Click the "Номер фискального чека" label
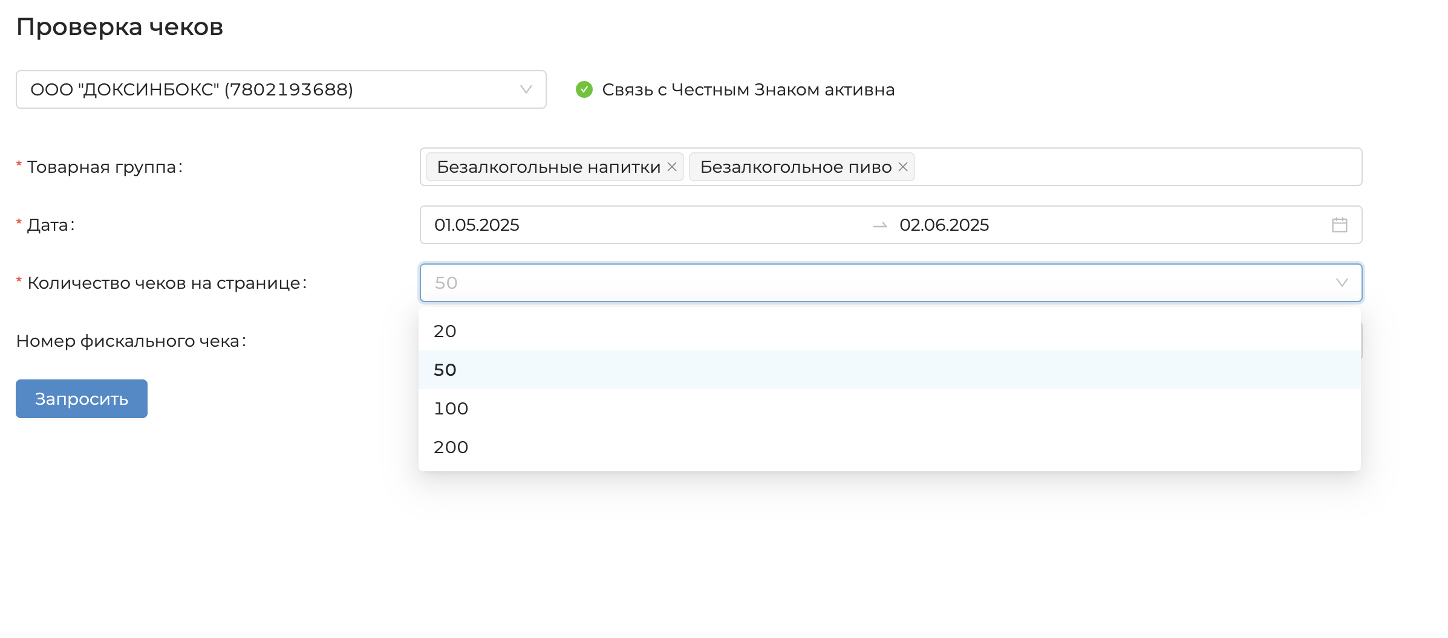This screenshot has height=638, width=1448. tap(131, 341)
